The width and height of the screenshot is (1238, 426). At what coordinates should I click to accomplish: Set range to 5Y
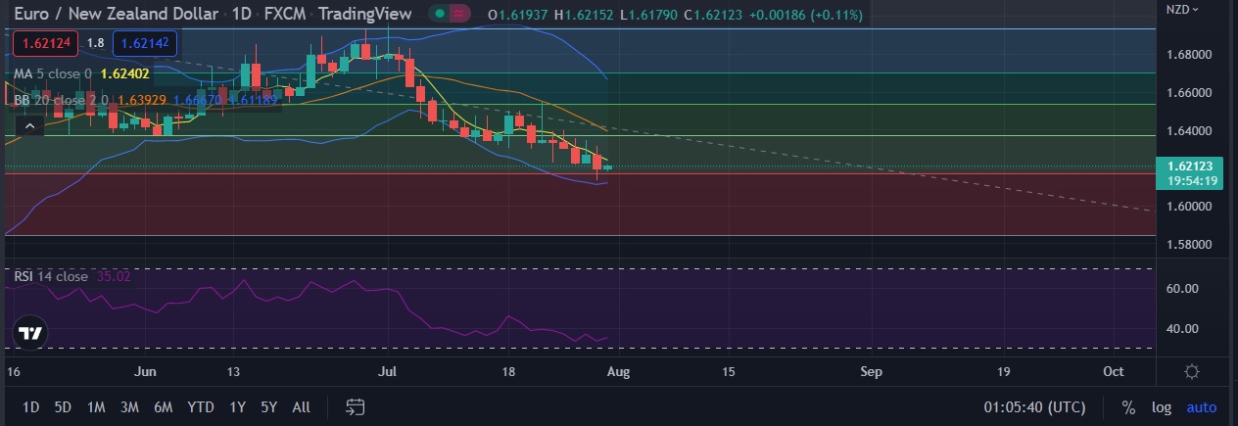[269, 406]
